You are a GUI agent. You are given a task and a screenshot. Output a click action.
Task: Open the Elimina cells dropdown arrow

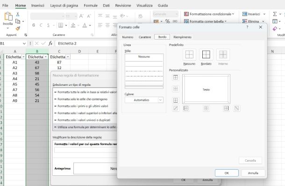[263, 21]
